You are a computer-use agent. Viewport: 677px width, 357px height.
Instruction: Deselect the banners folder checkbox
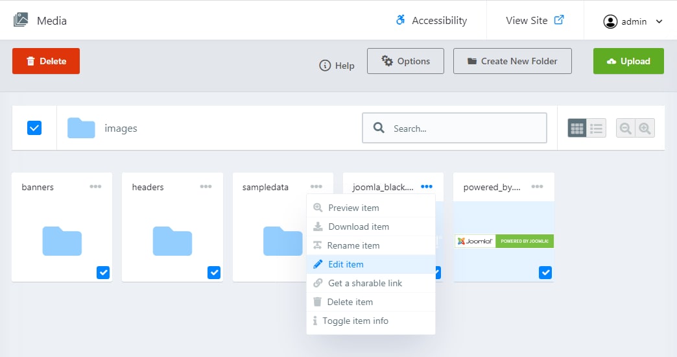[x=103, y=273]
